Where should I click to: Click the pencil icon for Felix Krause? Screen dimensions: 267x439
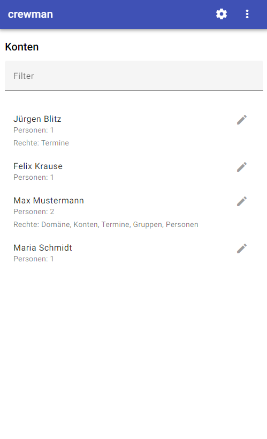[242, 167]
